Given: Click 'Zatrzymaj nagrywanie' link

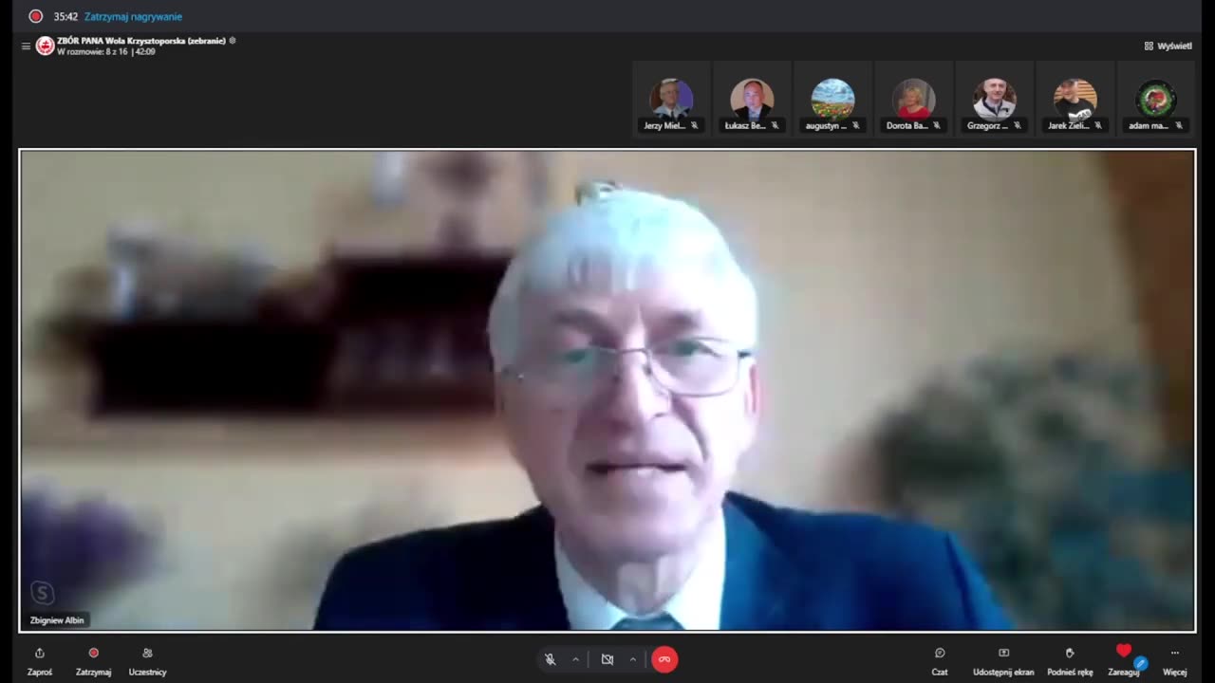Looking at the screenshot, I should point(133,16).
